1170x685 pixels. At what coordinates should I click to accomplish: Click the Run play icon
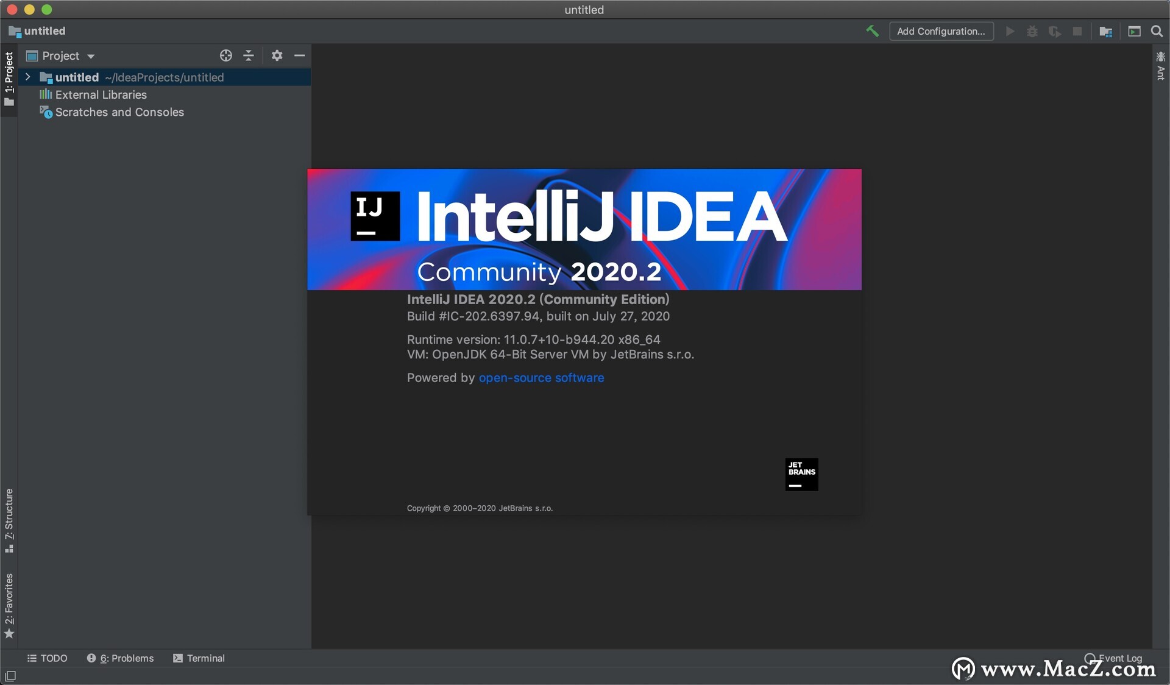point(1010,31)
